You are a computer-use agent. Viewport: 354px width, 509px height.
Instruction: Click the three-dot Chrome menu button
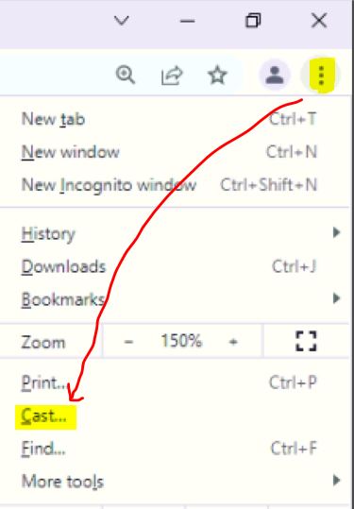(x=321, y=75)
